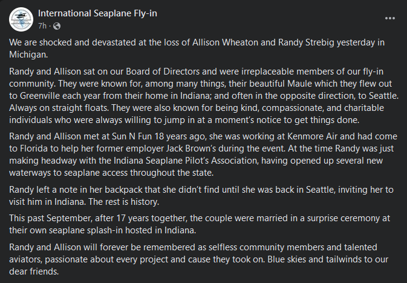This screenshot has height=283, width=407.
Task: Open the International Seaplane Fly-in page name
Action: tap(97, 13)
